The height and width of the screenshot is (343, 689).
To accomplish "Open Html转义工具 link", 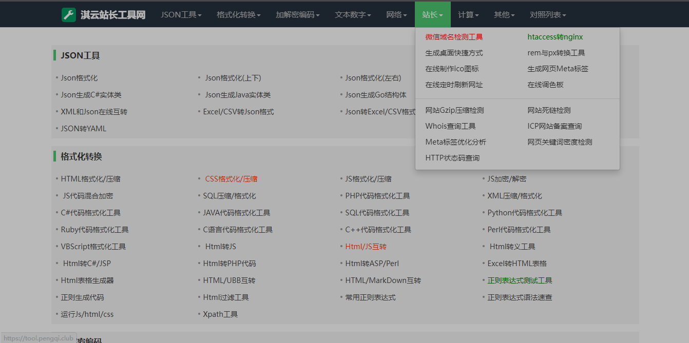I will pos(512,247).
